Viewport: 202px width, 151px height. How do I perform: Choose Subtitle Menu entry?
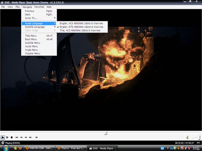point(39,43)
